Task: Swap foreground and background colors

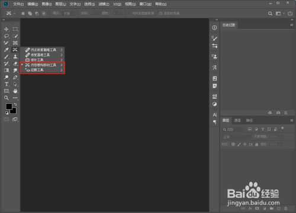Action: (x=15, y=104)
